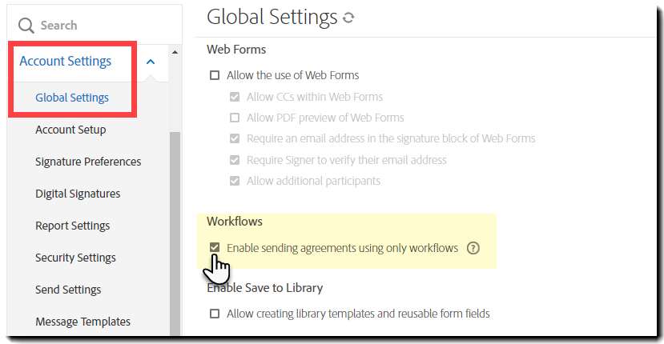
Task: Open Send Settings
Action: coord(68,290)
